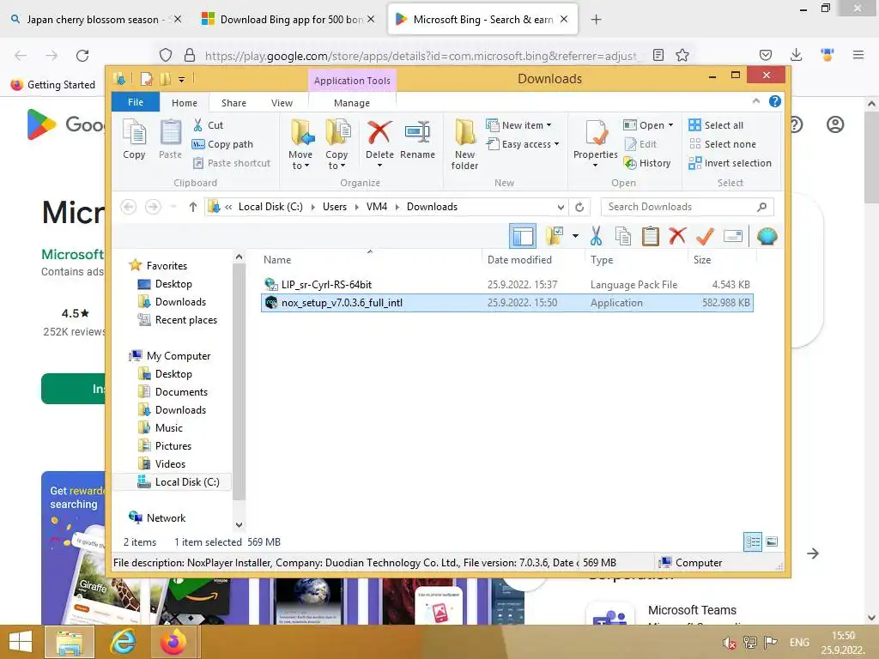Click the red Delete icon in ribbon
Screen dimensions: 879x659
pos(379,133)
